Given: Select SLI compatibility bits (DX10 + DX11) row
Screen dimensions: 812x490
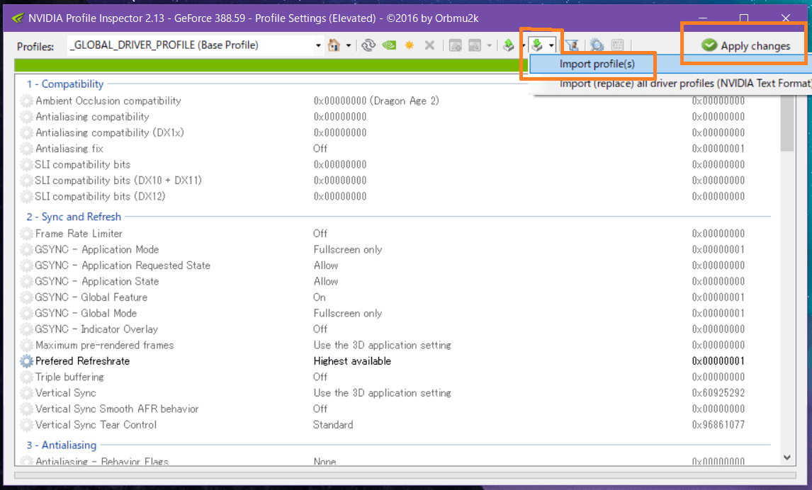Looking at the screenshot, I should [x=393, y=181].
